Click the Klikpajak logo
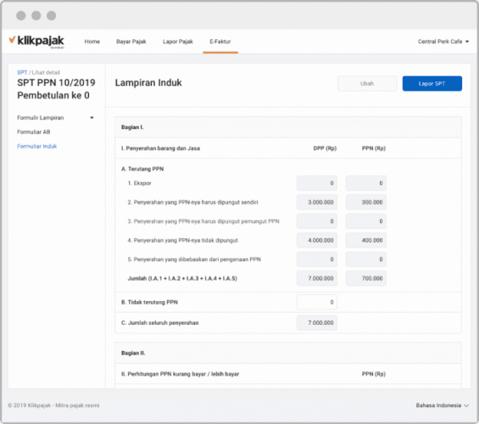 coord(36,42)
